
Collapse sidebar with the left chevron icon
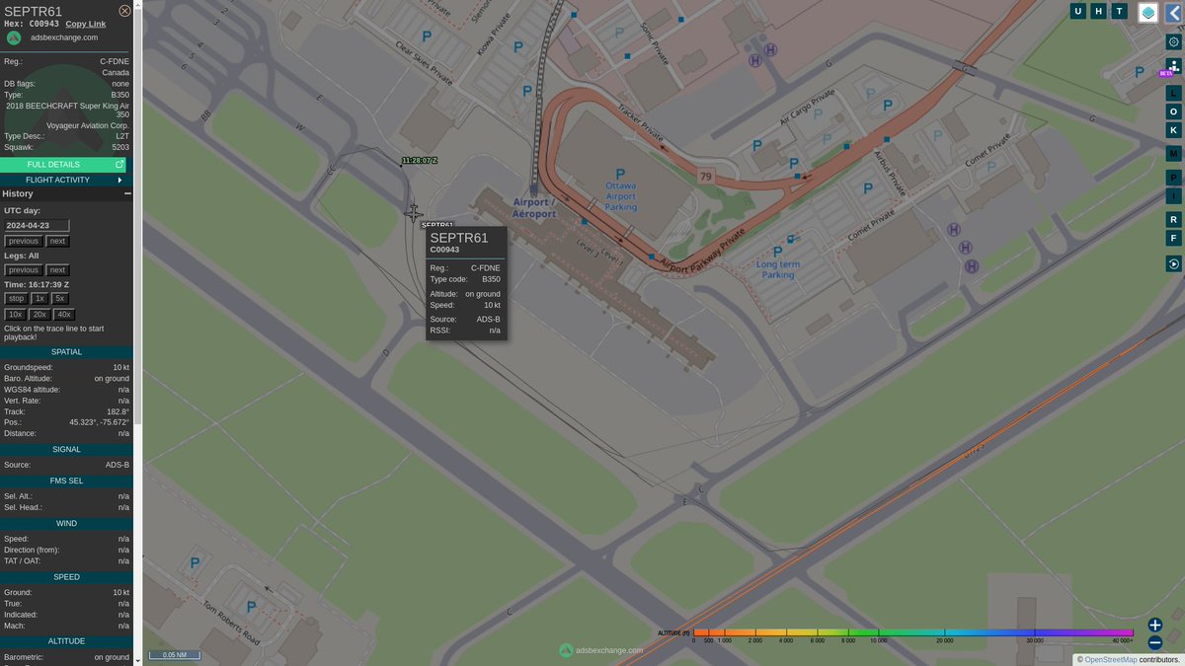(1174, 12)
